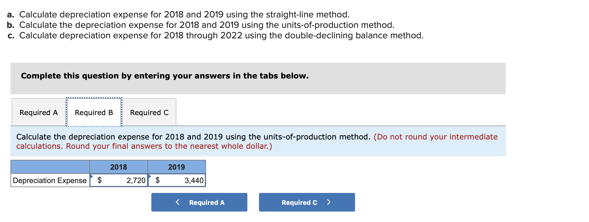Click the dollar sign in the 2018 cell
The width and height of the screenshot is (589, 222).
(100, 180)
